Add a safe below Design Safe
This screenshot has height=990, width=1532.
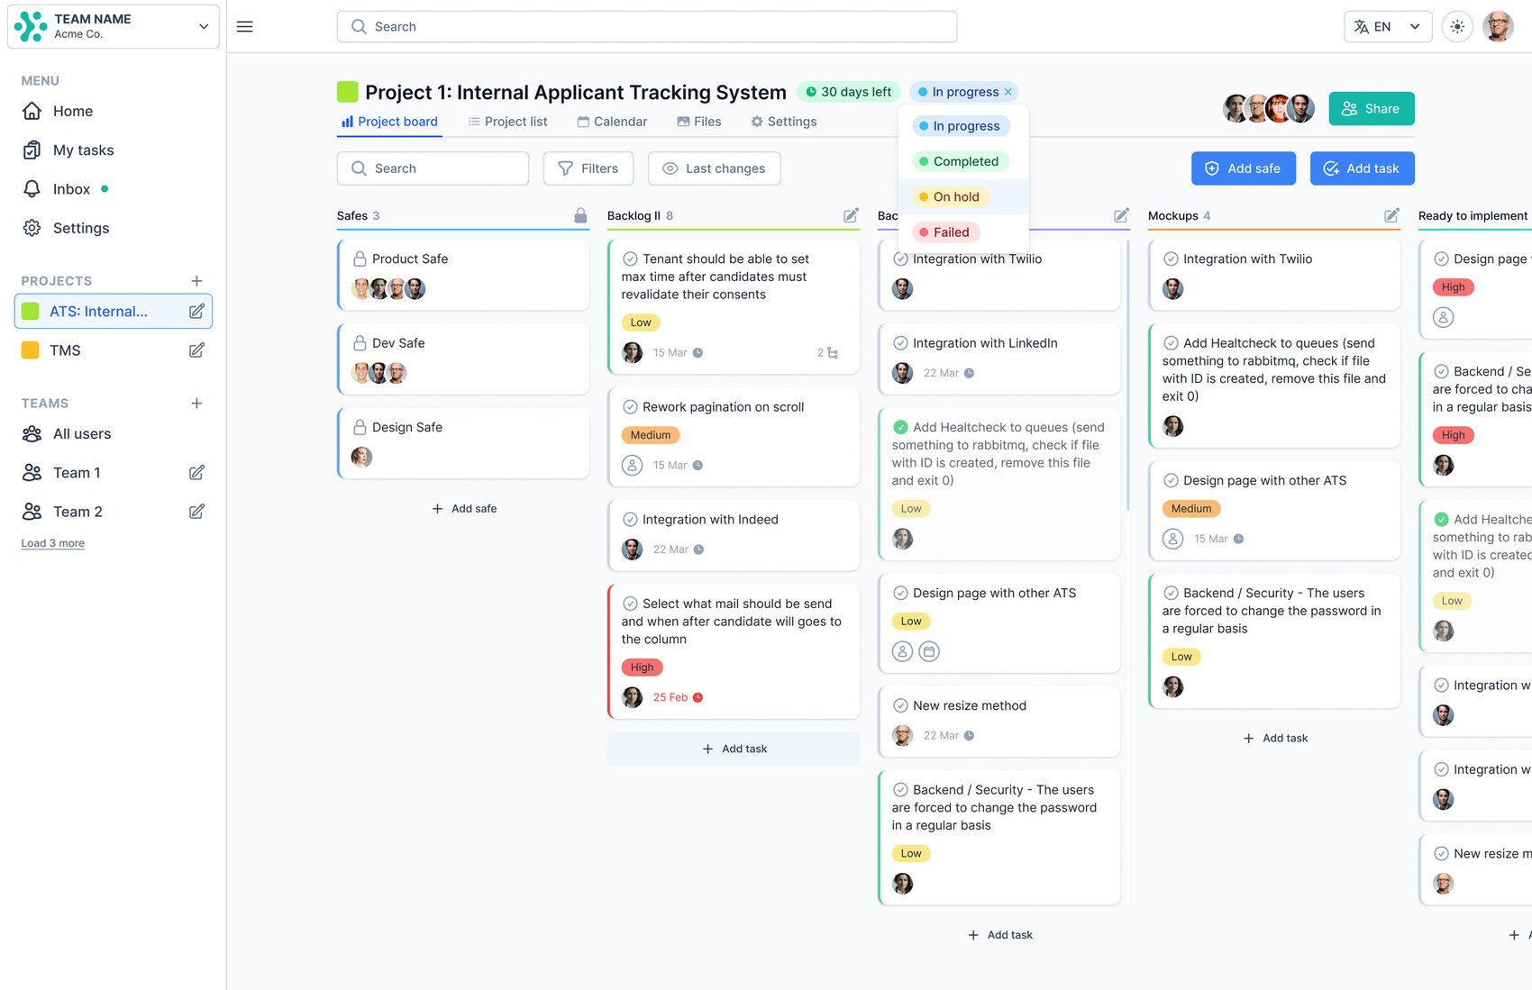[x=463, y=509]
